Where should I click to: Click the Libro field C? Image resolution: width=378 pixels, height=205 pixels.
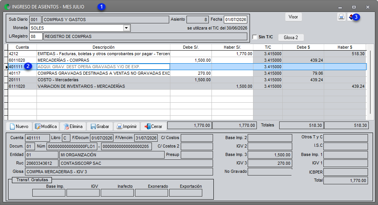coord(66,138)
